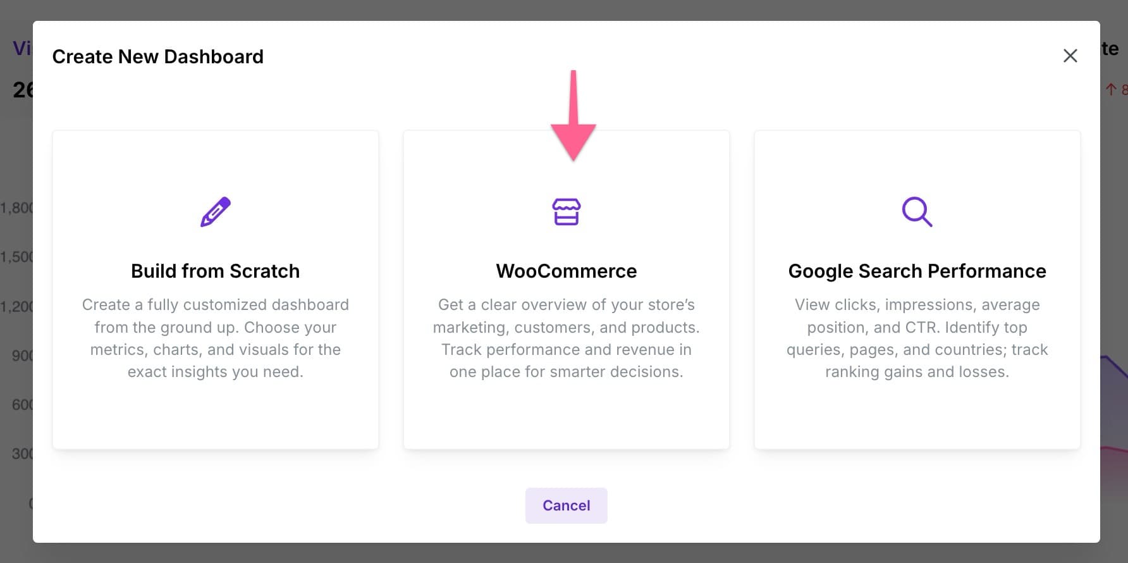The height and width of the screenshot is (563, 1128).
Task: Click the magnifying glass icon for Google Search
Action: [917, 212]
